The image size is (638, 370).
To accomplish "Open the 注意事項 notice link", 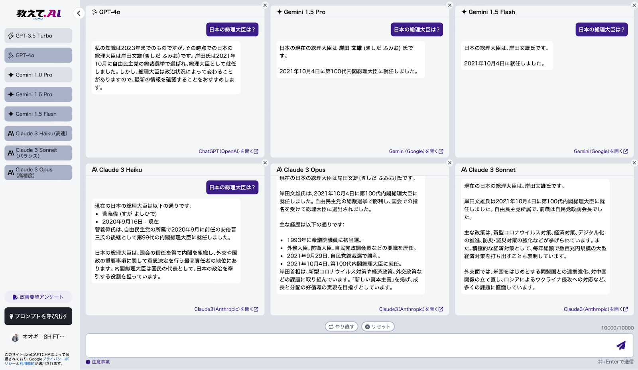I will pos(98,362).
